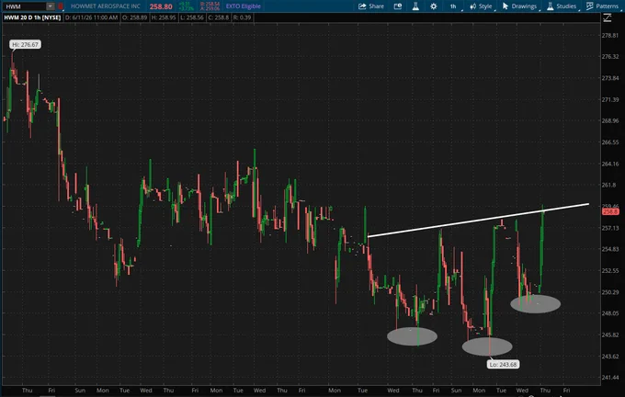Viewport: 625px width, 397px height.
Task: Click the C: 258.8 close value
Action: click(x=219, y=17)
